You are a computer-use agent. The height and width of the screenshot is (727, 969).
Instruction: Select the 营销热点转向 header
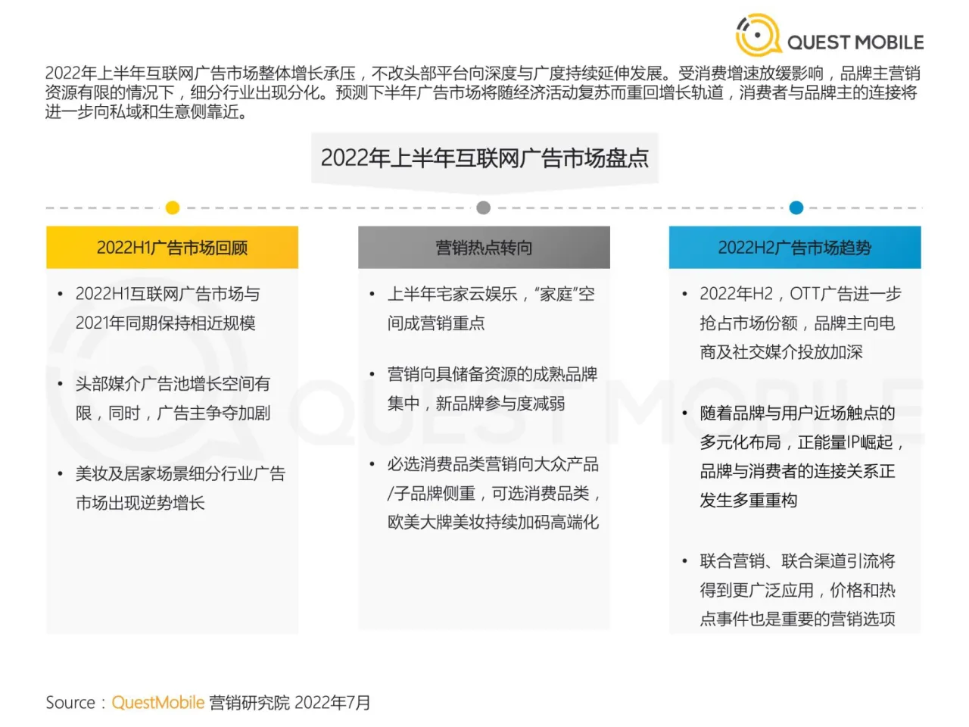point(484,248)
